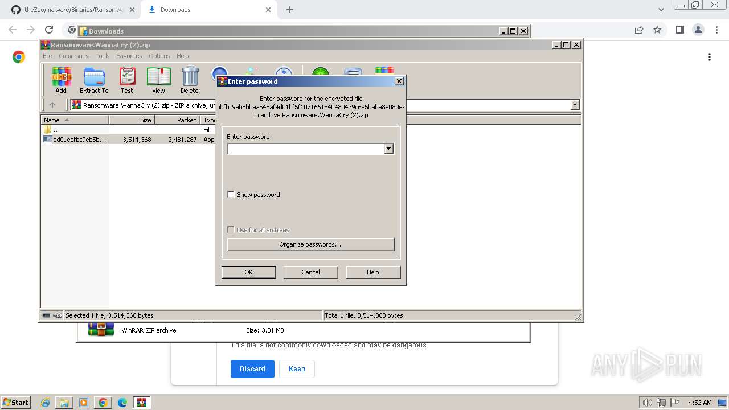
Task: Enable the Show password checkbox
Action: [x=231, y=195]
